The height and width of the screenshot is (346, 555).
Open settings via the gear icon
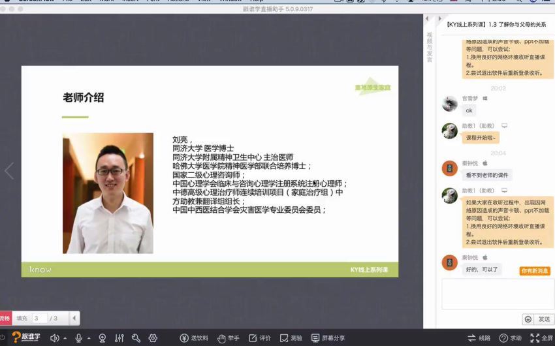click(x=153, y=338)
